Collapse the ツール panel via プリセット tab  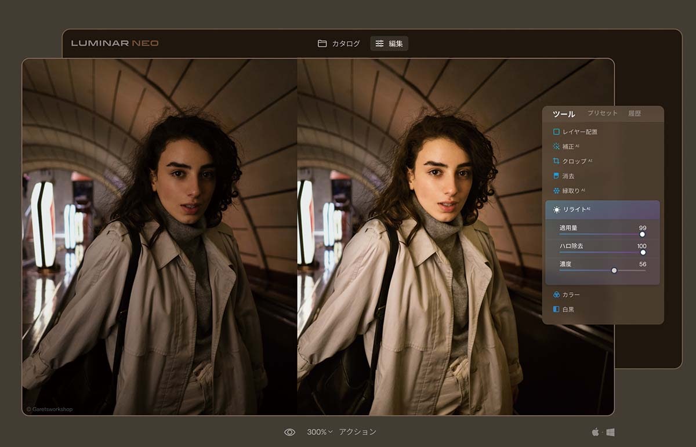coord(603,114)
